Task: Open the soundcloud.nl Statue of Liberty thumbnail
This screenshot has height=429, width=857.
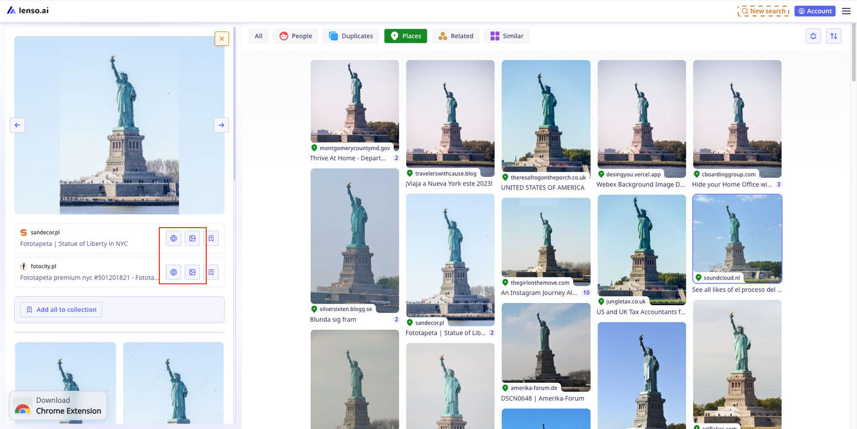Action: [737, 238]
